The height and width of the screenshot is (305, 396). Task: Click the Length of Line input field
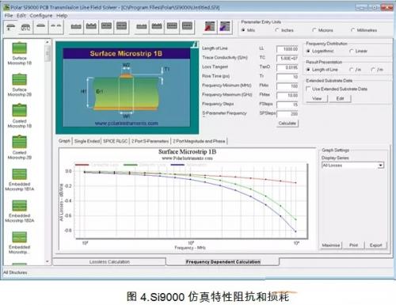[x=287, y=49]
